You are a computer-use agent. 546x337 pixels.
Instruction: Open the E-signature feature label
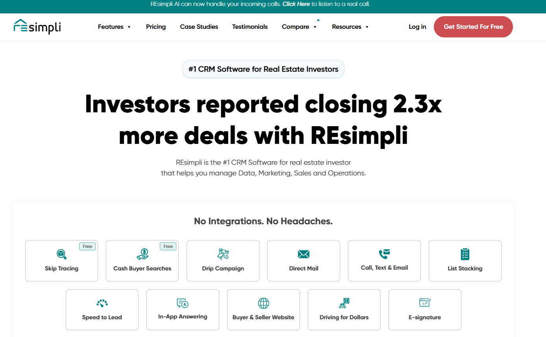tap(425, 317)
